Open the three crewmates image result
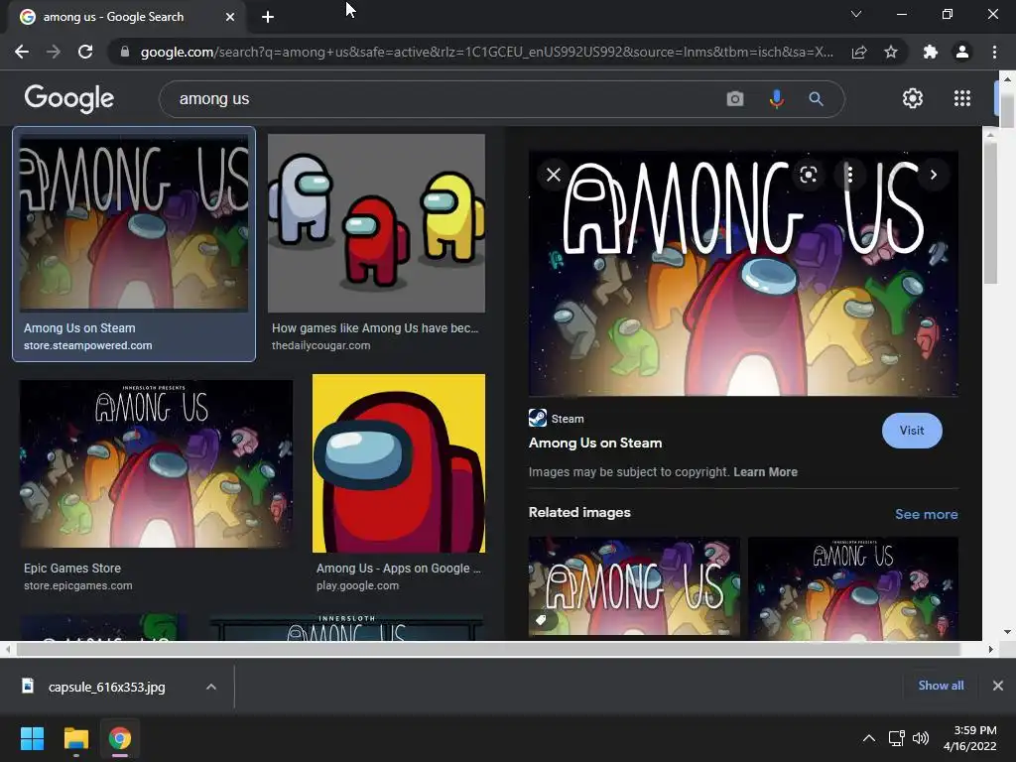This screenshot has height=762, width=1016. tap(376, 223)
